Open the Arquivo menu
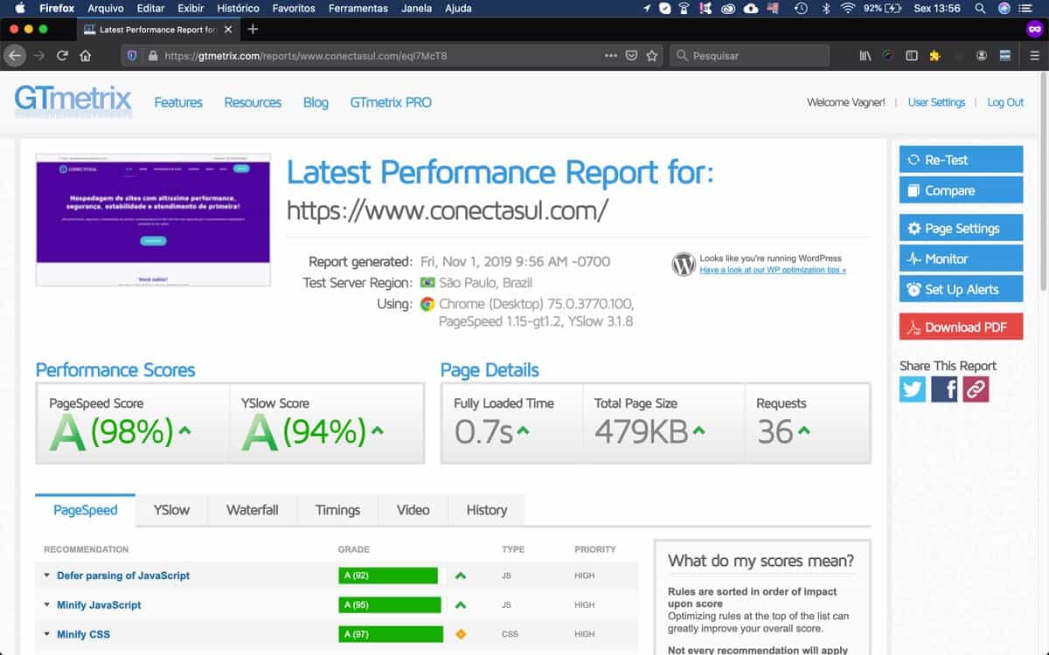 click(106, 8)
